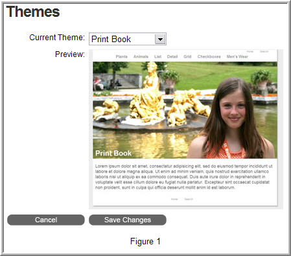Screen dimensions: 291x256
Task: Choose the Checkboxes item in preview menu
Action: (x=209, y=56)
